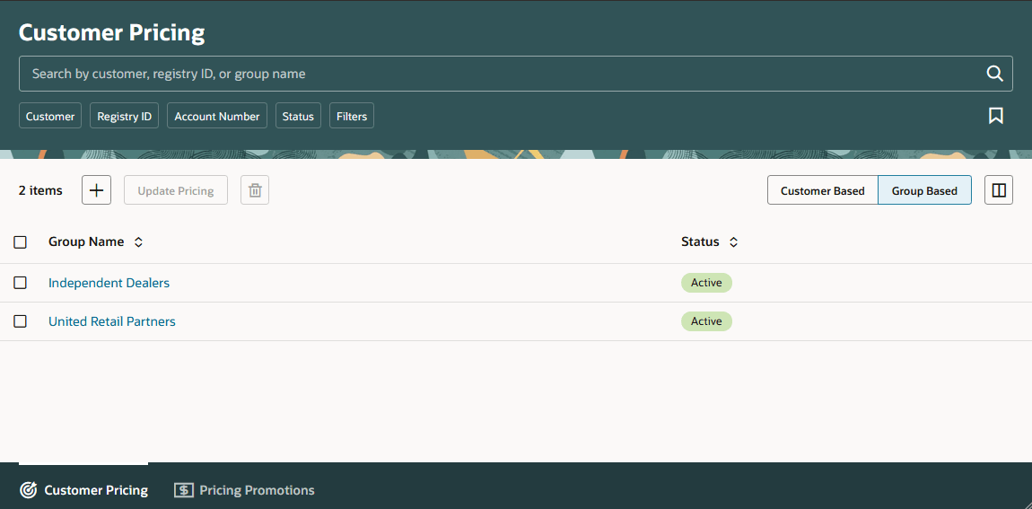Select the Customer Pricing bottom tab
Viewport: 1032px width, 509px height.
83,490
